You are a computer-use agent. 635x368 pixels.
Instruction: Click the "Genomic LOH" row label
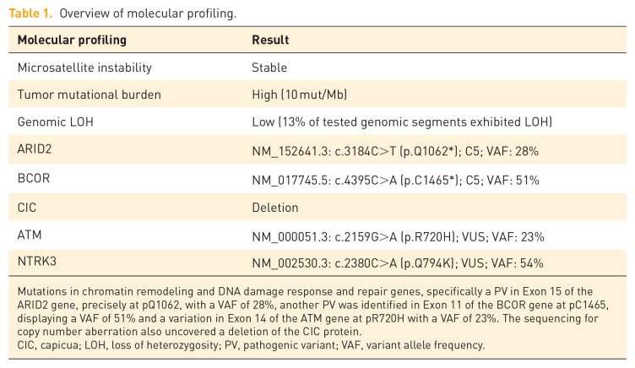tap(54, 122)
